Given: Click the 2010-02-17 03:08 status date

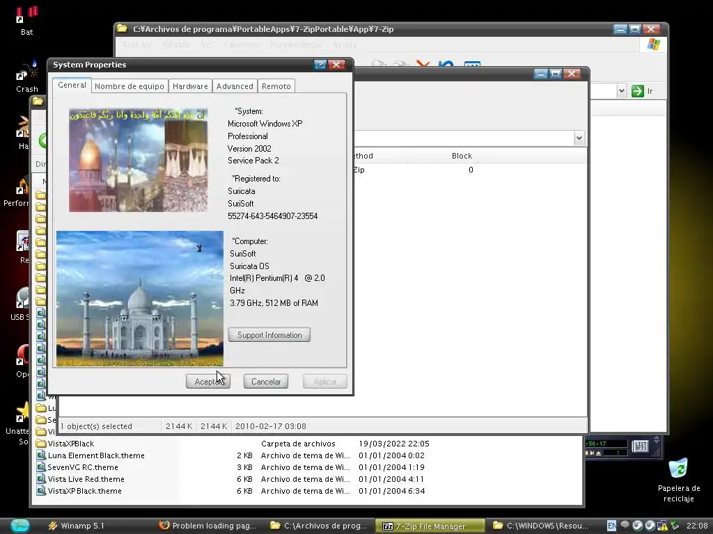Looking at the screenshot, I should tap(271, 426).
